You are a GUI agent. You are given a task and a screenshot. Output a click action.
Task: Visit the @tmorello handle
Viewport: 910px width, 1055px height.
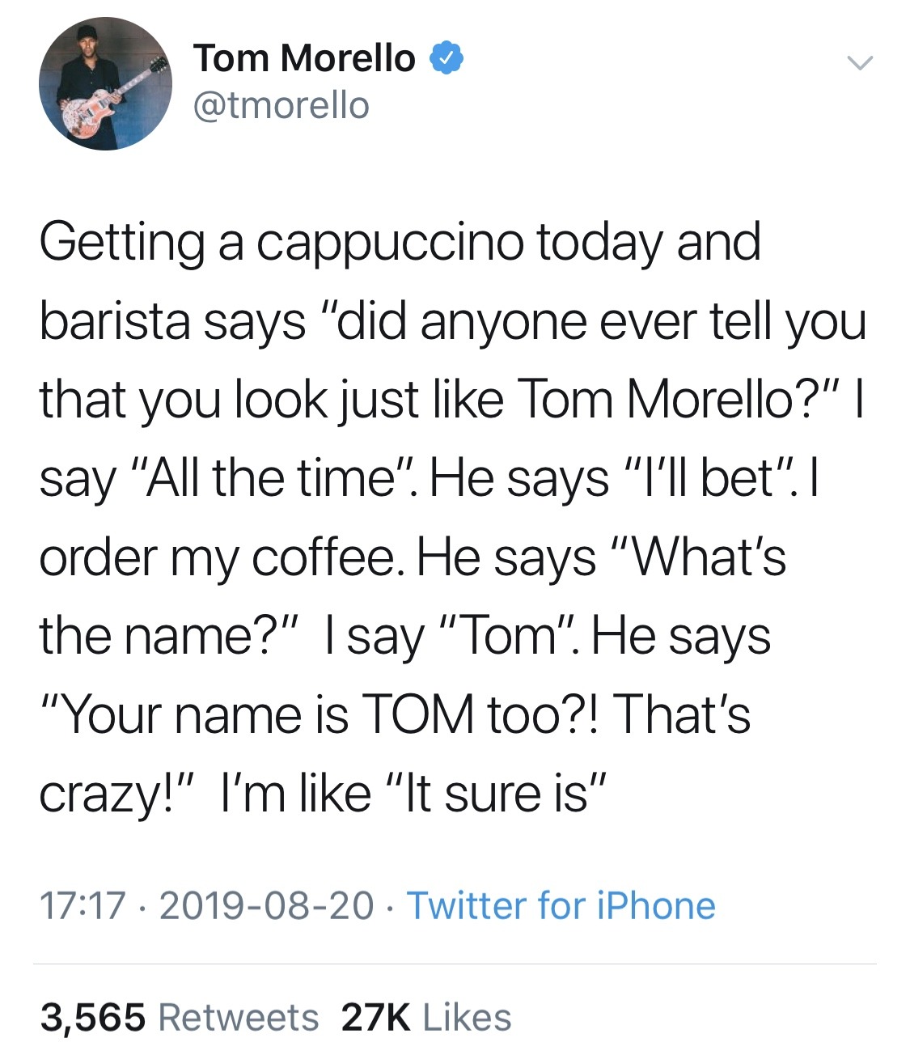(x=281, y=105)
